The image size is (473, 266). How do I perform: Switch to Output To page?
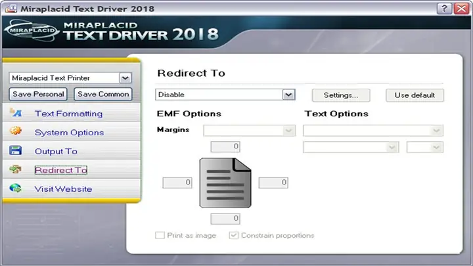click(56, 152)
